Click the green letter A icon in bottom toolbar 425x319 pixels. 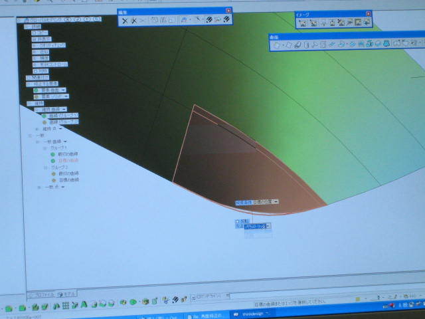pos(84,305)
